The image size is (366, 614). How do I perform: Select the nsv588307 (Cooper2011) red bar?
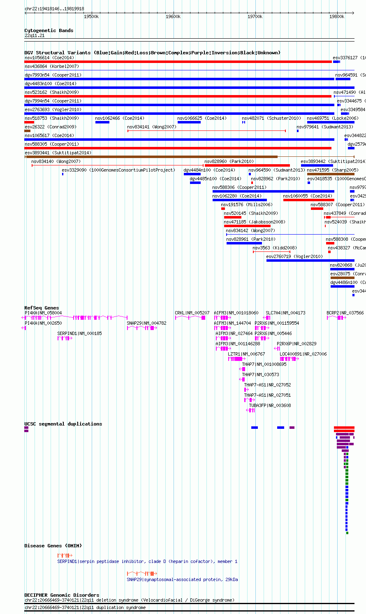coord(317,209)
